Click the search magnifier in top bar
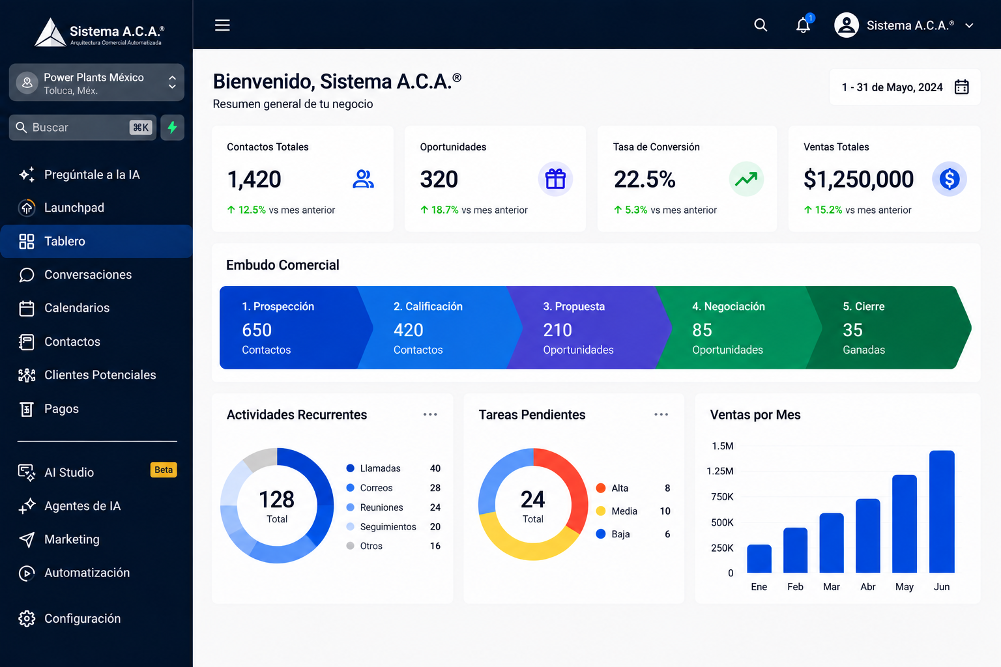1001x667 pixels. tap(761, 25)
